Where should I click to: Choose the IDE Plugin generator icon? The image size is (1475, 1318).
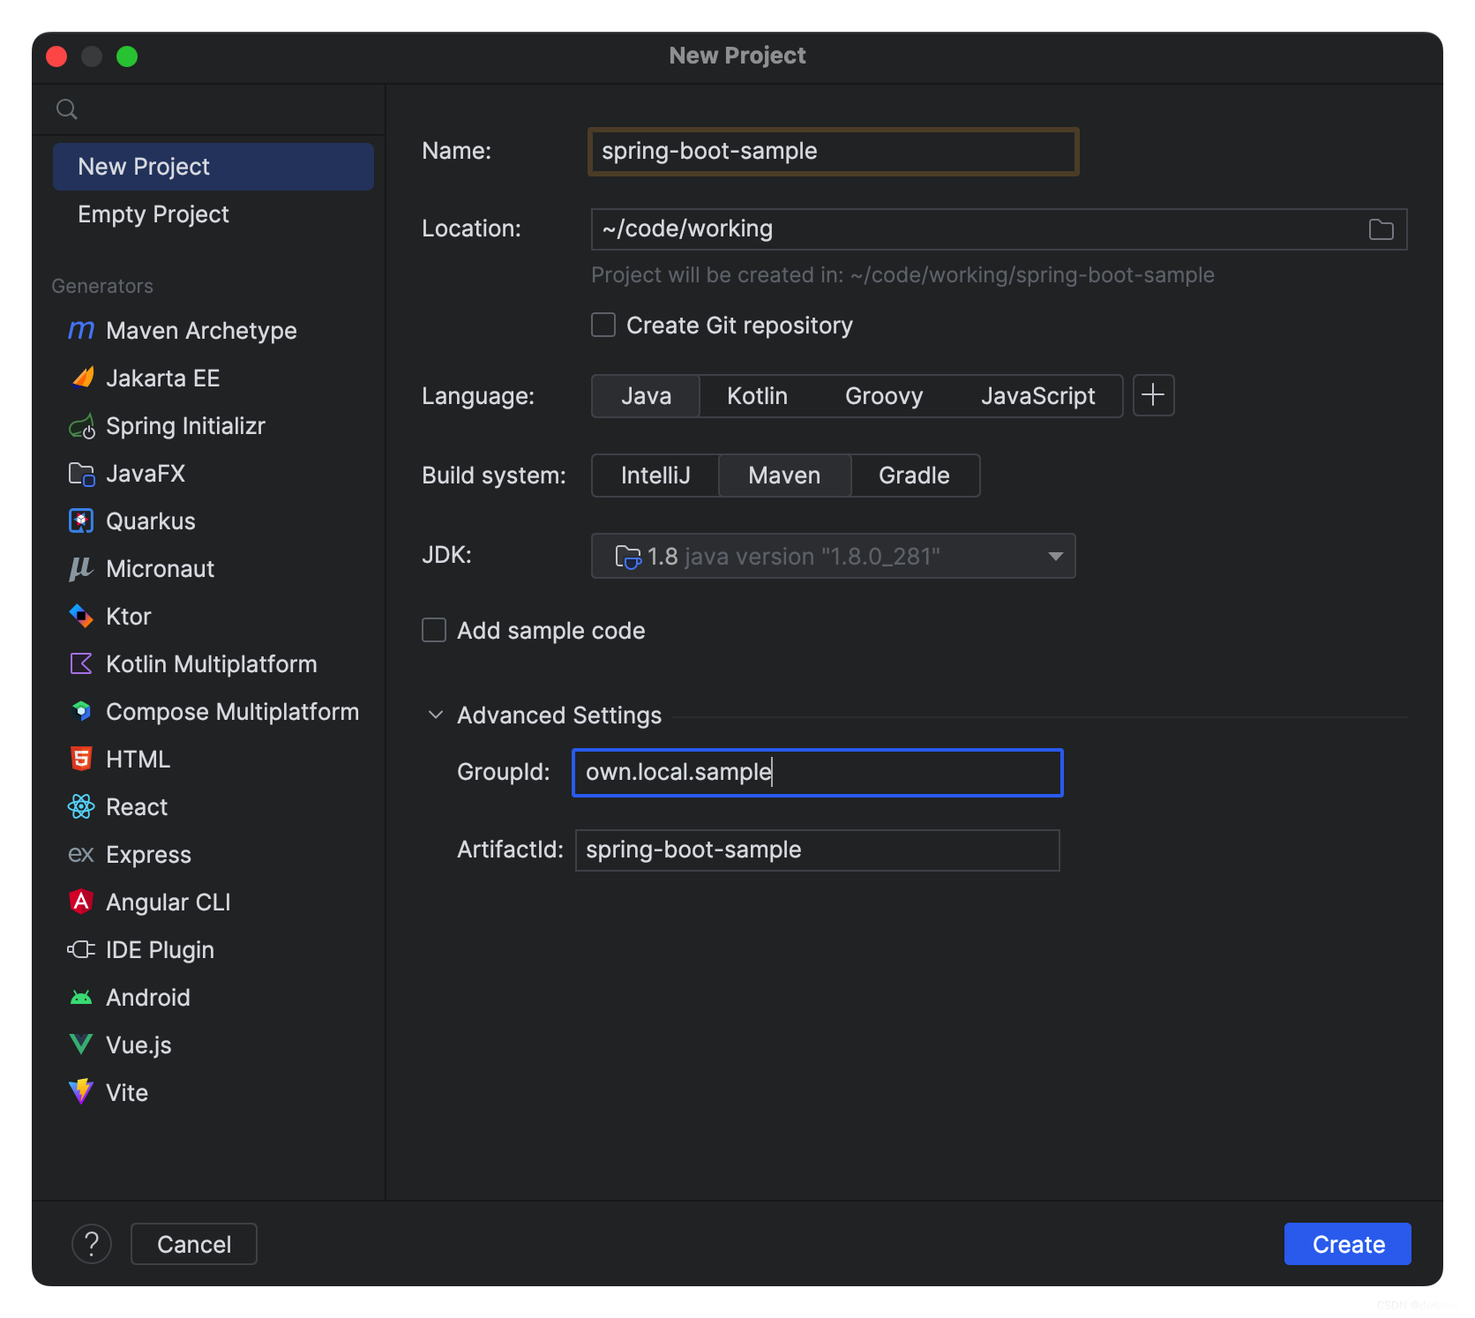point(81,950)
